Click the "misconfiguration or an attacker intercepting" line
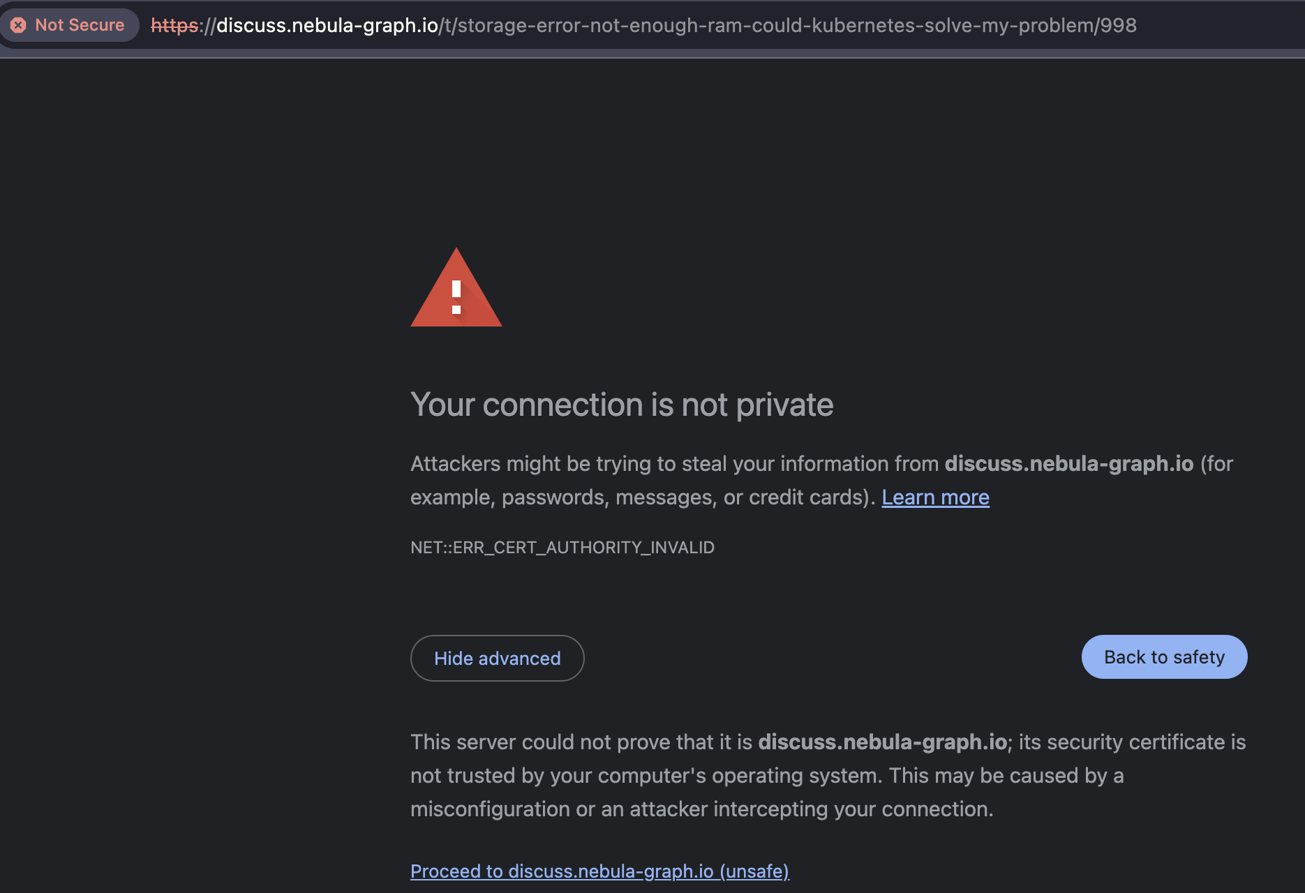Viewport: 1305px width, 893px height. 701,809
